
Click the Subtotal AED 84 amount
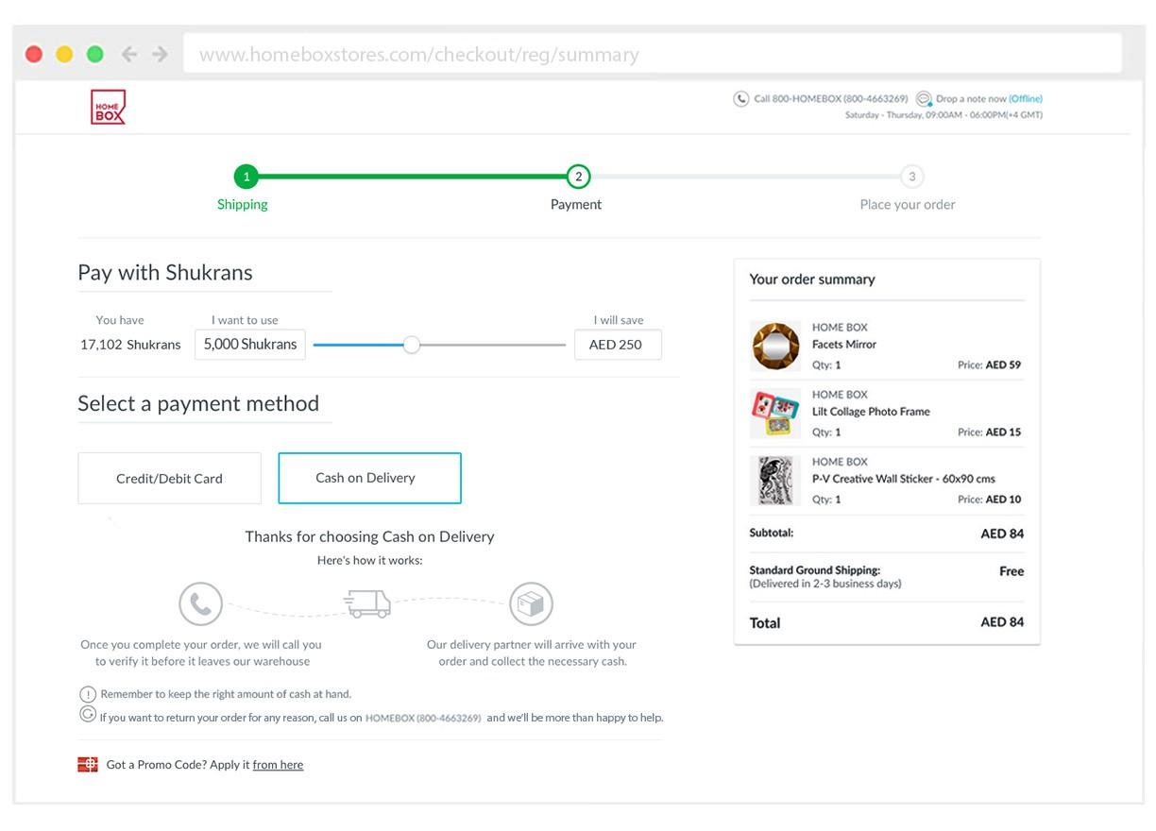tap(1002, 534)
